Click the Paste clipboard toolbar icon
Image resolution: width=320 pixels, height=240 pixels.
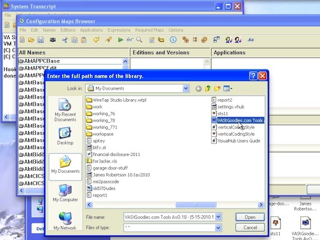(84, 40)
